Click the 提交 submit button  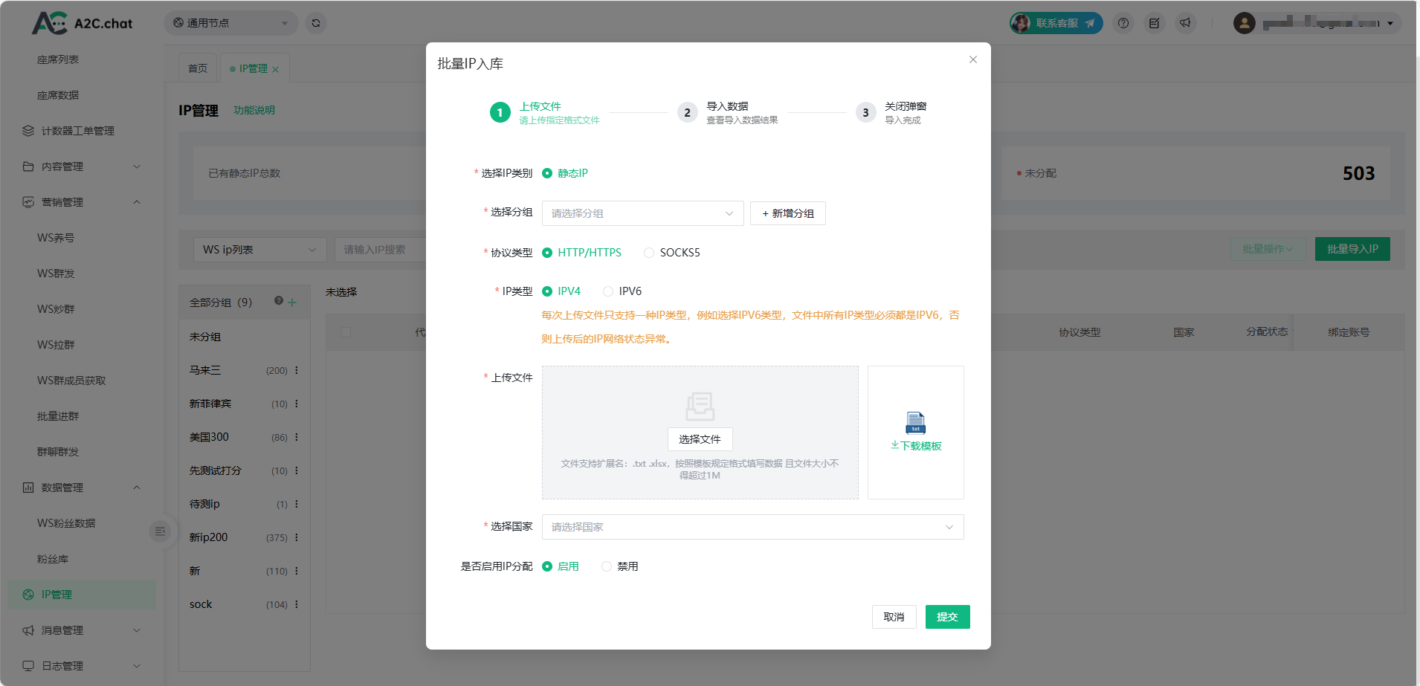click(947, 617)
